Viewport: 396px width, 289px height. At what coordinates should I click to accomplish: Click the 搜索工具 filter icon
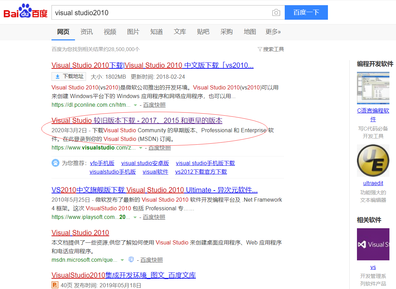[260, 49]
